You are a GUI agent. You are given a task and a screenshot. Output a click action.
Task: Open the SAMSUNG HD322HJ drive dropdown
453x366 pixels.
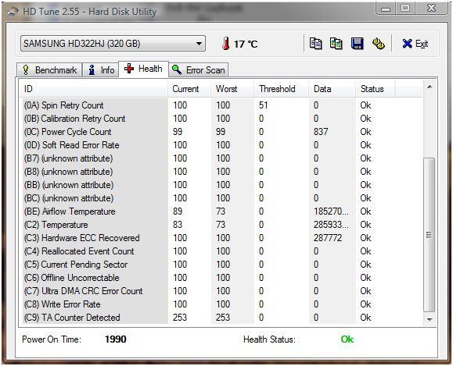coord(113,44)
